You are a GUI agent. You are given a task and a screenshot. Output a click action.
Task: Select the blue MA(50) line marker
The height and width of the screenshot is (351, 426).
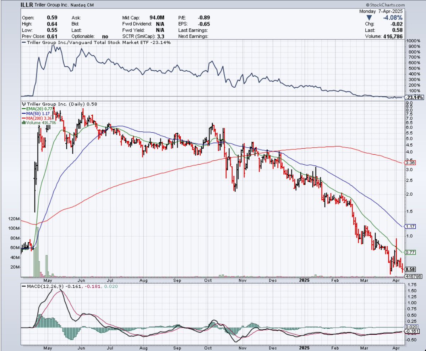[x=24, y=113]
